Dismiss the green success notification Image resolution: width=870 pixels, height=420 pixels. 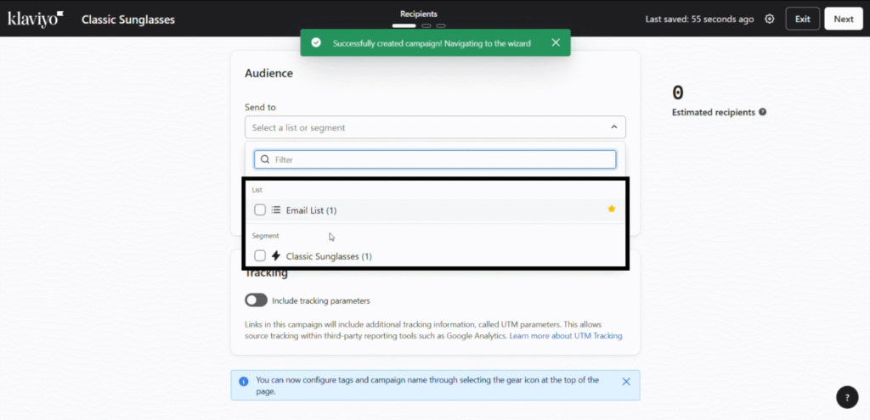tap(556, 42)
